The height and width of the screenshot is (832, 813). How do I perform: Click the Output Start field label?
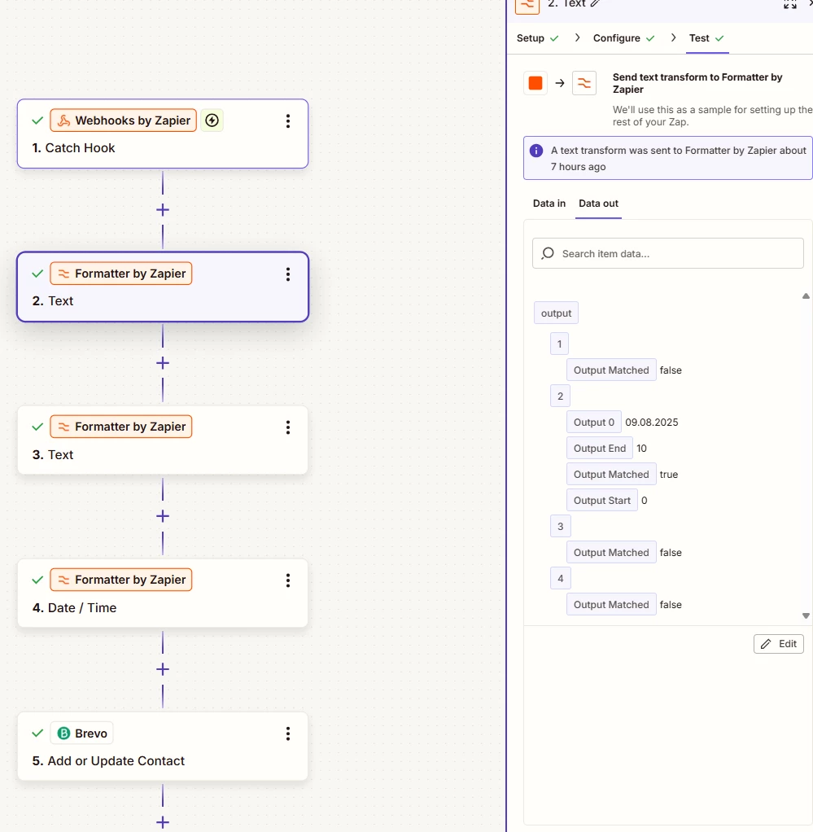pyautogui.click(x=602, y=501)
